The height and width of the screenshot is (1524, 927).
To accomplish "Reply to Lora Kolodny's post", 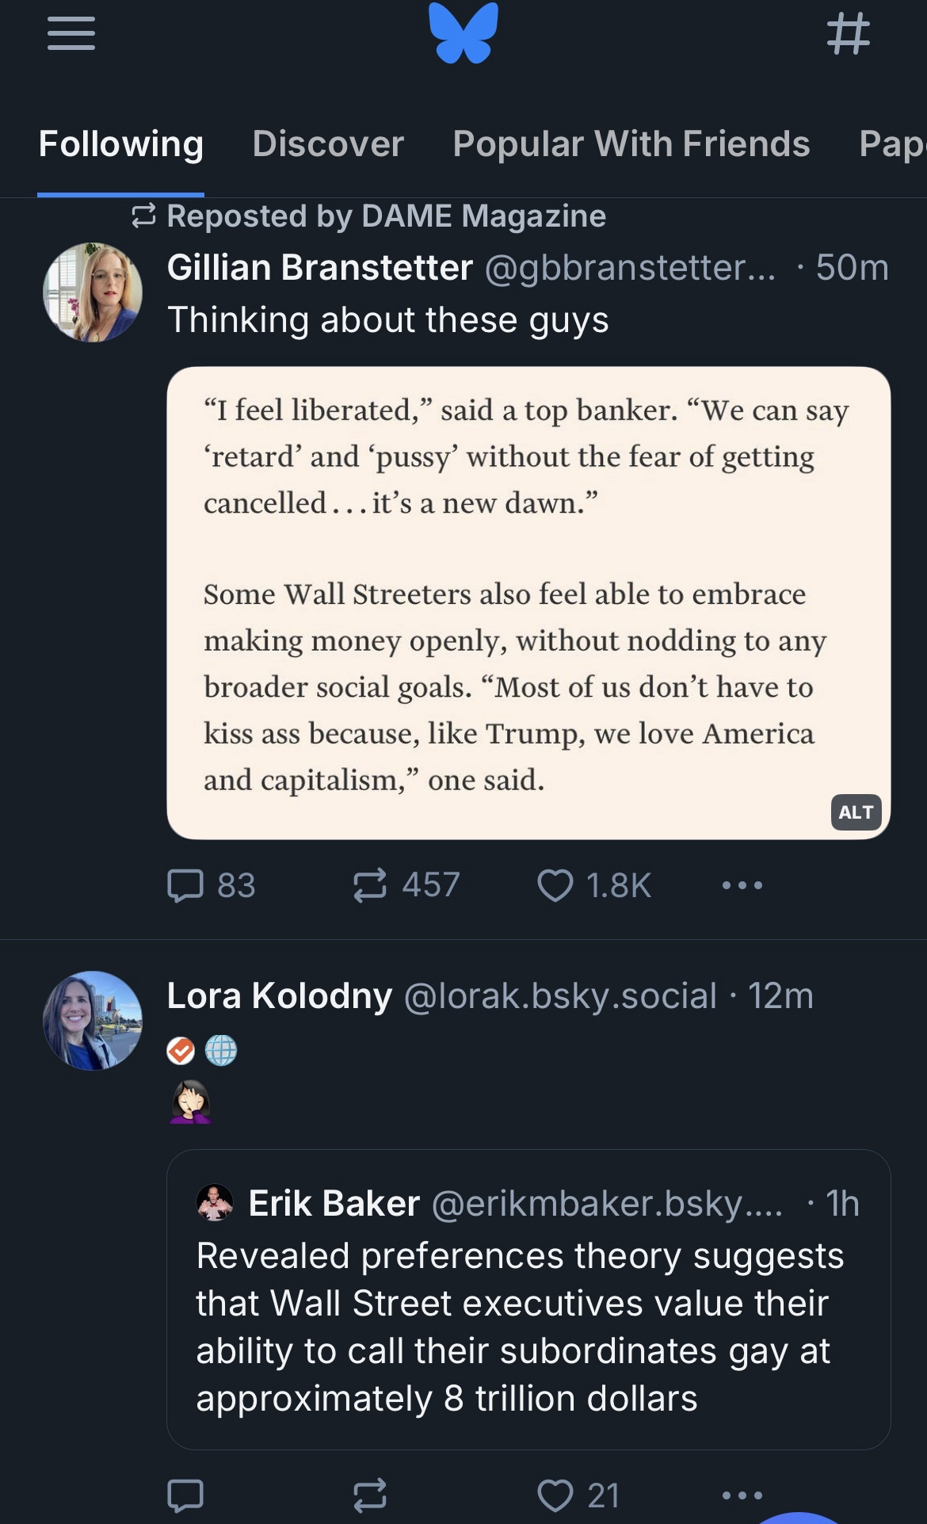I will coord(186,1495).
